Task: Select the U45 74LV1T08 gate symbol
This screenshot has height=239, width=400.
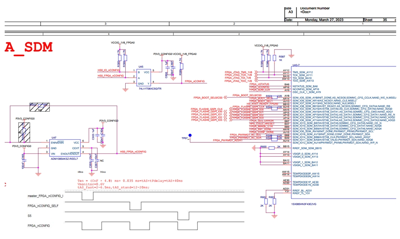Action: (144, 78)
